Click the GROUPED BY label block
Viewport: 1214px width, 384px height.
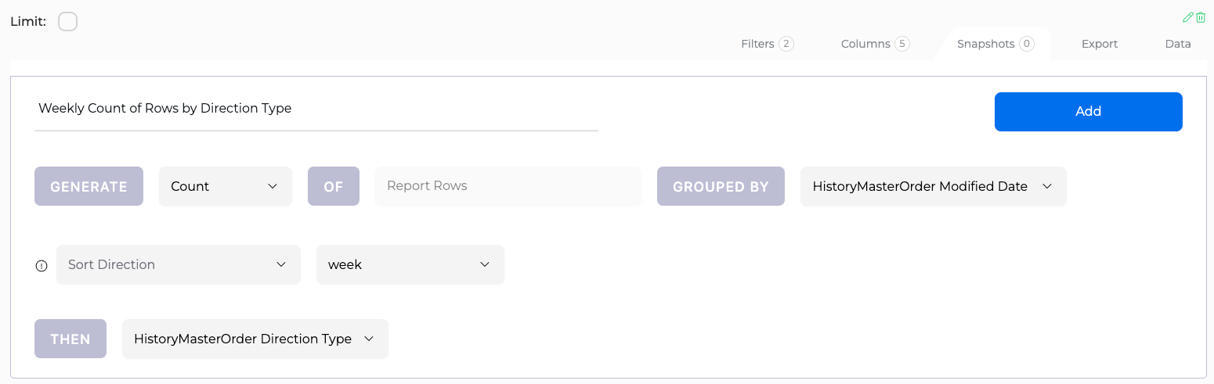coord(721,186)
